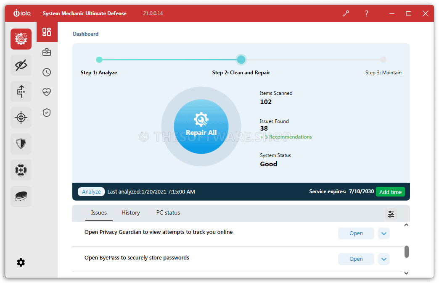The width and height of the screenshot is (439, 283).
Task: Click the iolo logo
Action: 22,13
